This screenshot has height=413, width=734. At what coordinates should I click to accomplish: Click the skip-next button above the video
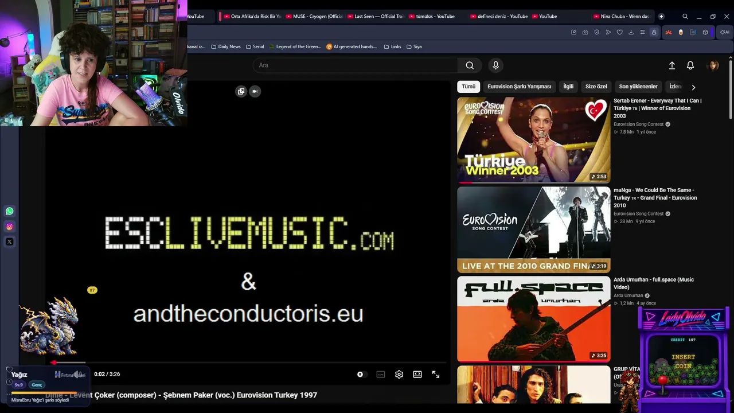coord(255,91)
